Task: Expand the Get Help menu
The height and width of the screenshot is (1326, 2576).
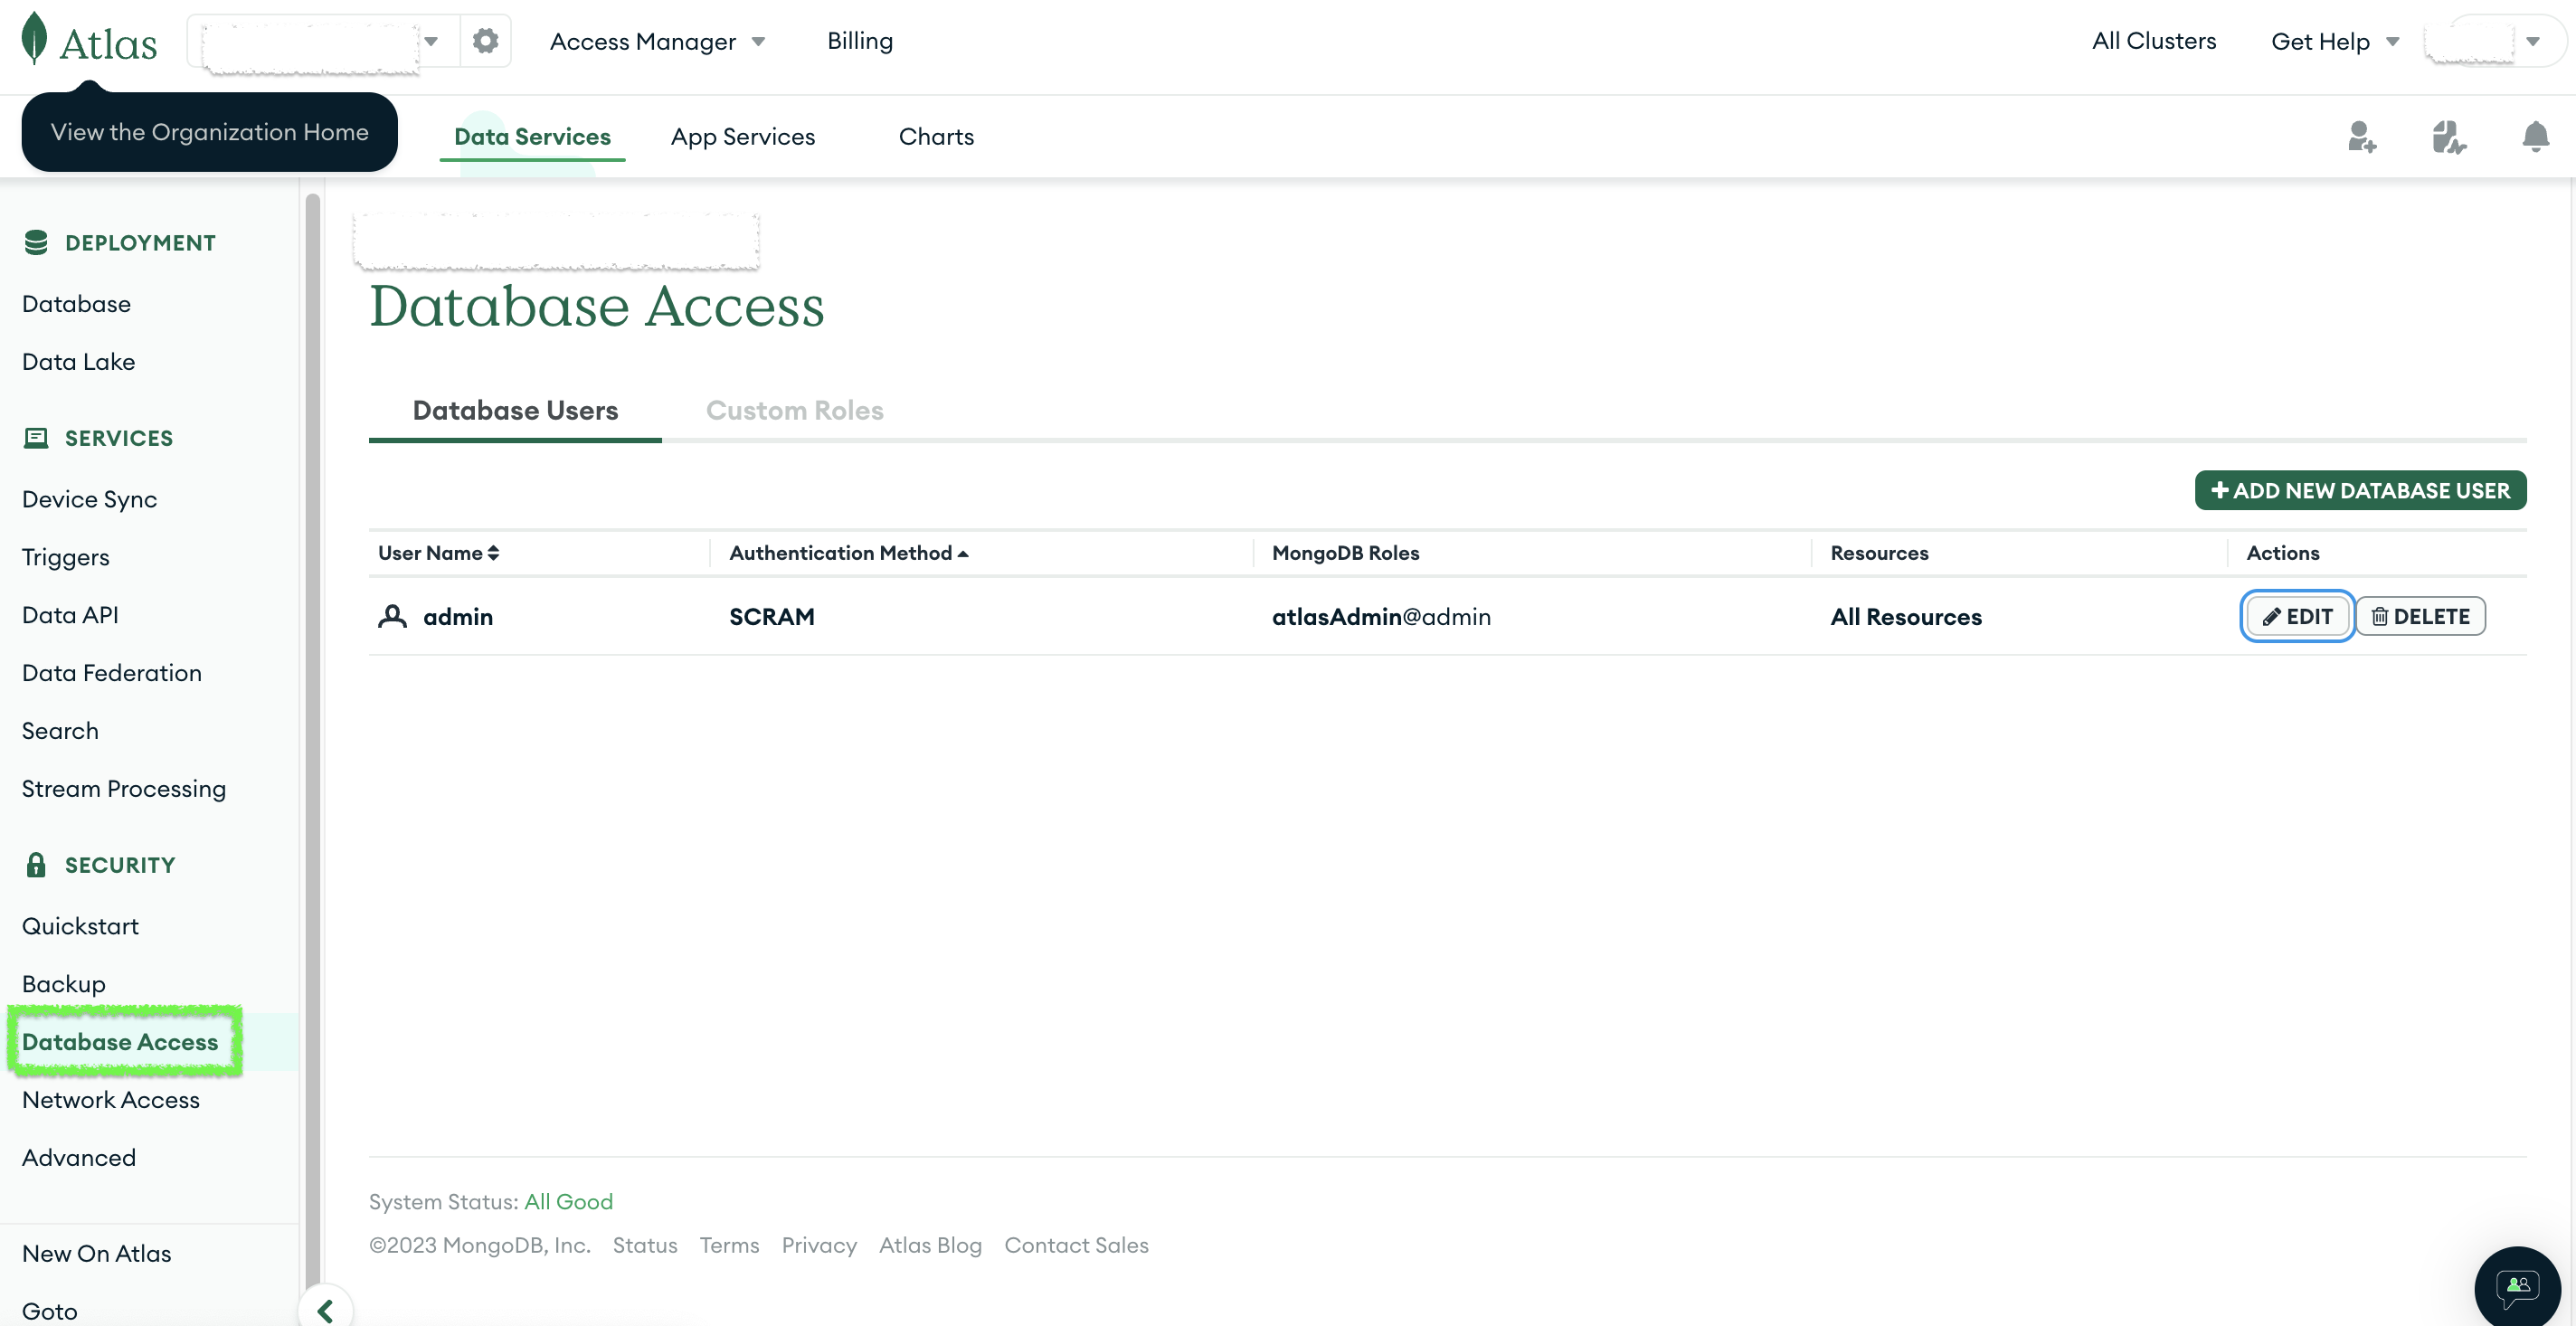Action: click(2335, 41)
